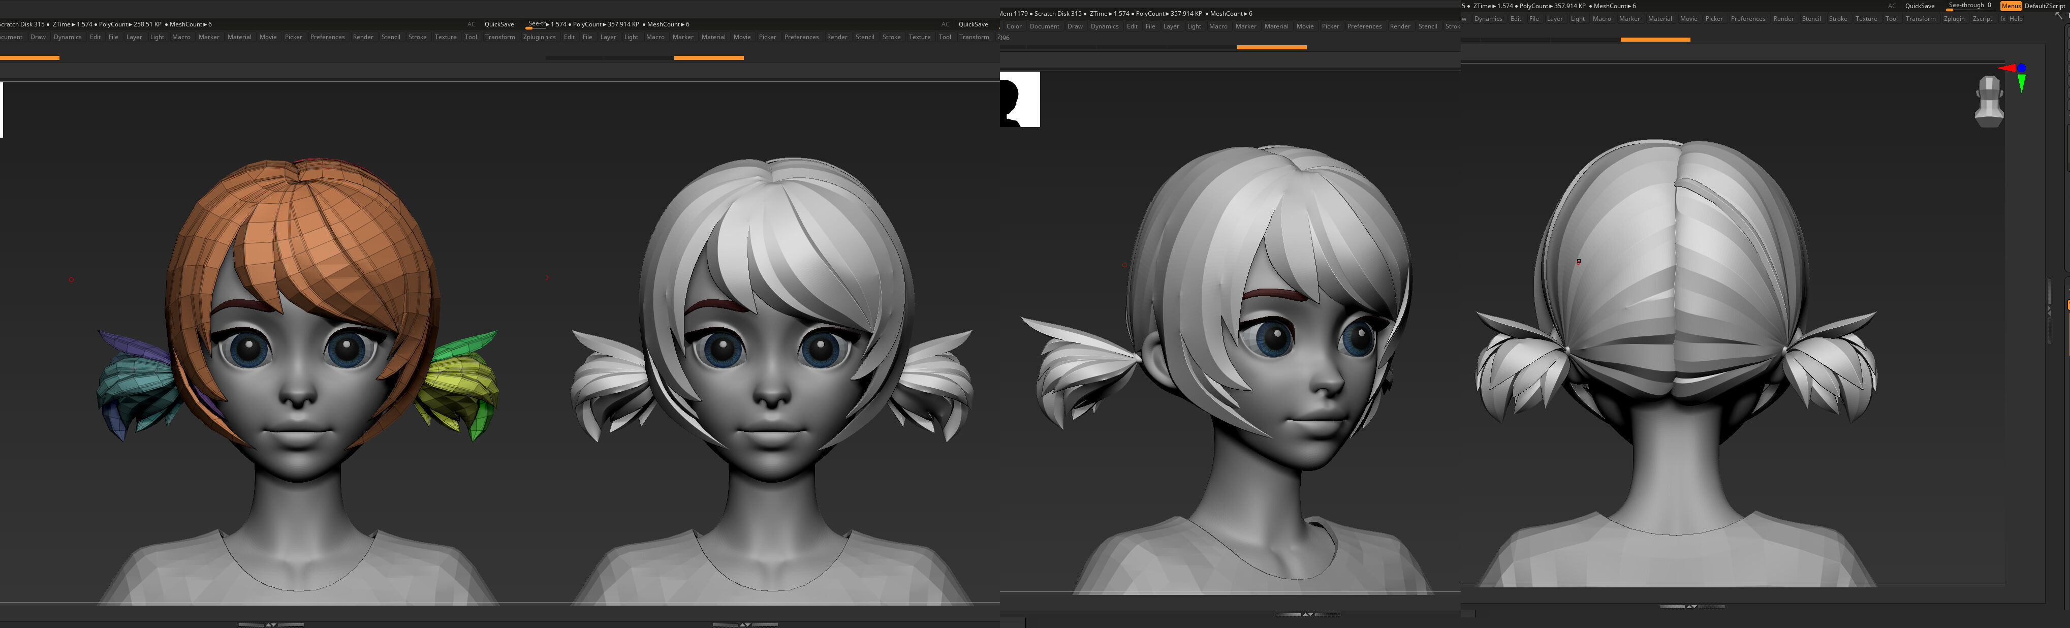The height and width of the screenshot is (628, 2070).
Task: Click the blue Z axis dot indicator
Action: 2021,68
